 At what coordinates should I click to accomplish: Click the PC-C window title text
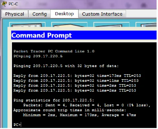coord(13,4)
